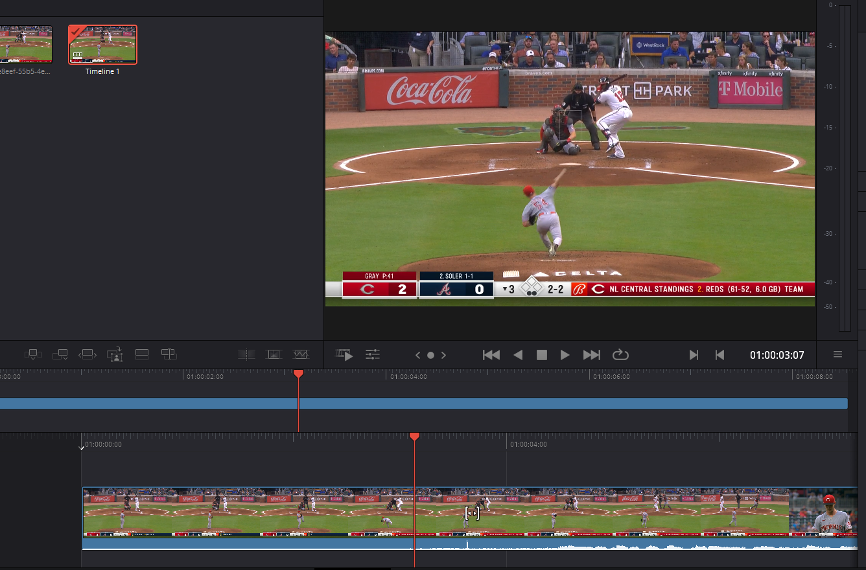Click the Close Up edit icon
Viewport: 866px width, 570px height.
115,354
